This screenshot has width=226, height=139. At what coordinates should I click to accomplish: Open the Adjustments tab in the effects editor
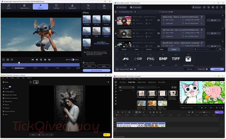(24, 7)
